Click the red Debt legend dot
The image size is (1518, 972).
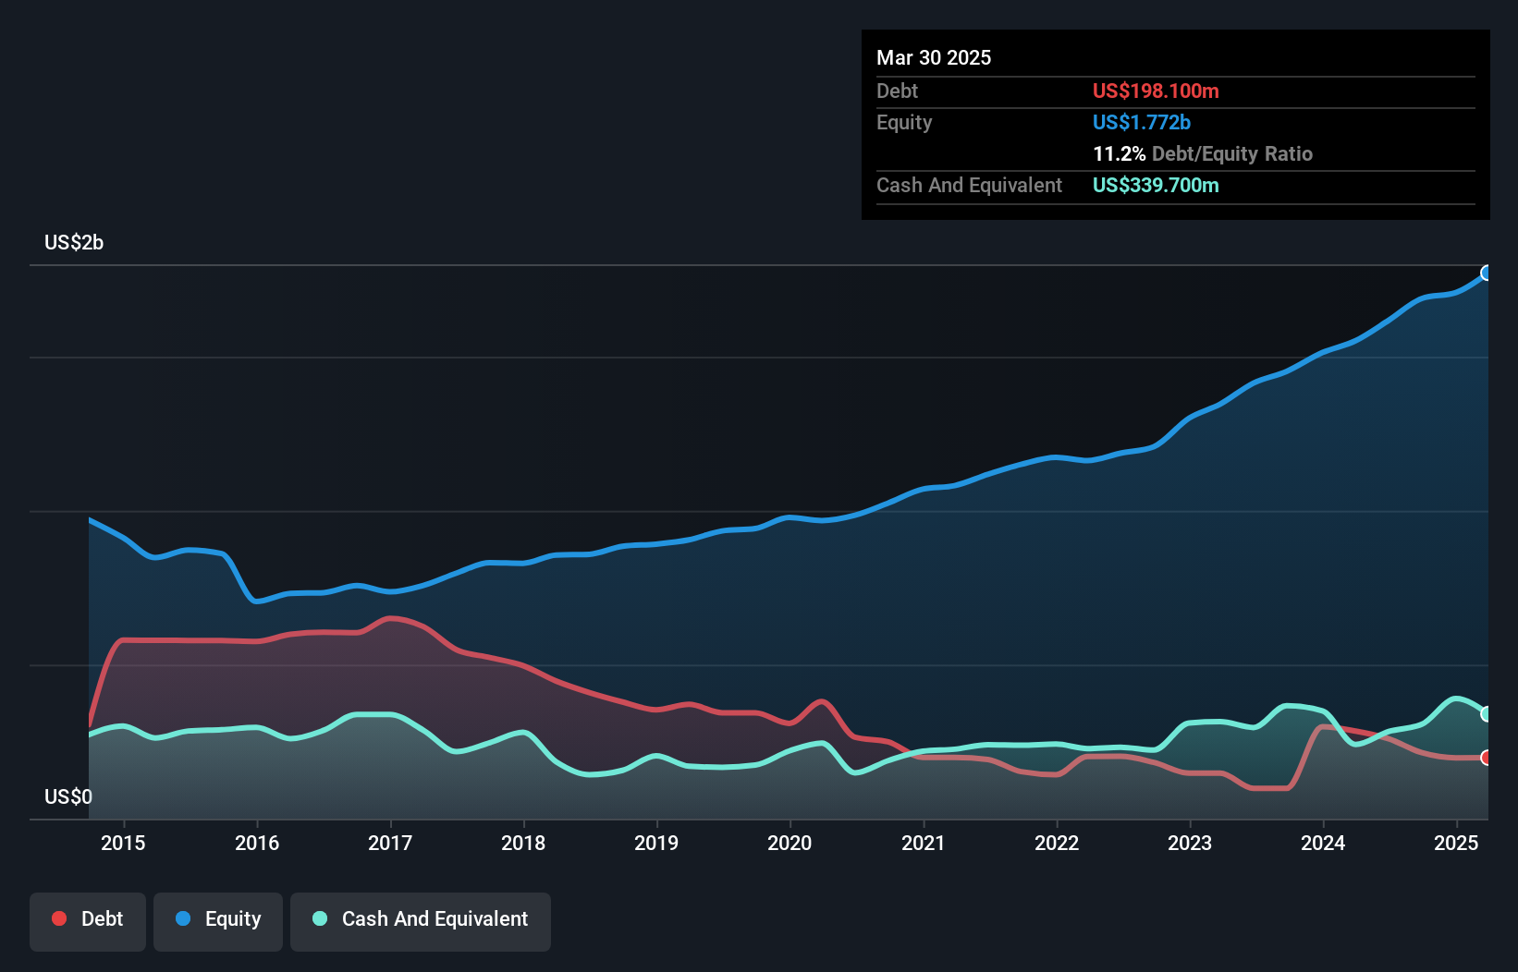57,918
